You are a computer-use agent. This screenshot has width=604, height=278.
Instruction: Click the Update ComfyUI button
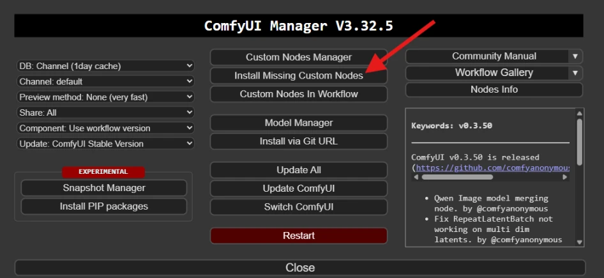pyautogui.click(x=299, y=189)
